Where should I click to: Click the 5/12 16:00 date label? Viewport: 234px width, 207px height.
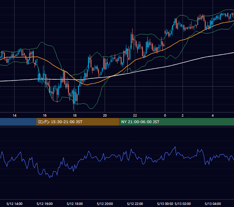click(45, 204)
